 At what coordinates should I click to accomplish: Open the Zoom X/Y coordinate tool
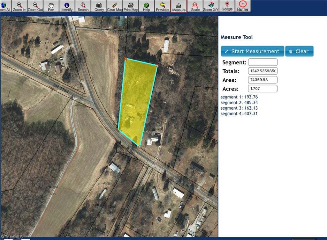coord(211,6)
